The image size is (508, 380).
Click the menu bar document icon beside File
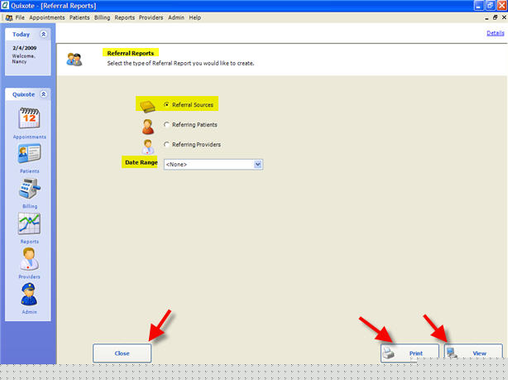(9, 18)
